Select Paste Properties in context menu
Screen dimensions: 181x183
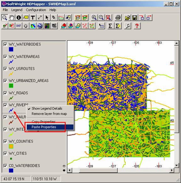(x=50, y=127)
